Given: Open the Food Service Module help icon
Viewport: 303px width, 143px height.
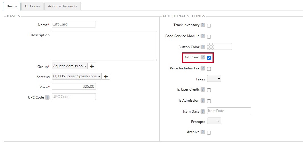Looking at the screenshot, I should 203,36.
